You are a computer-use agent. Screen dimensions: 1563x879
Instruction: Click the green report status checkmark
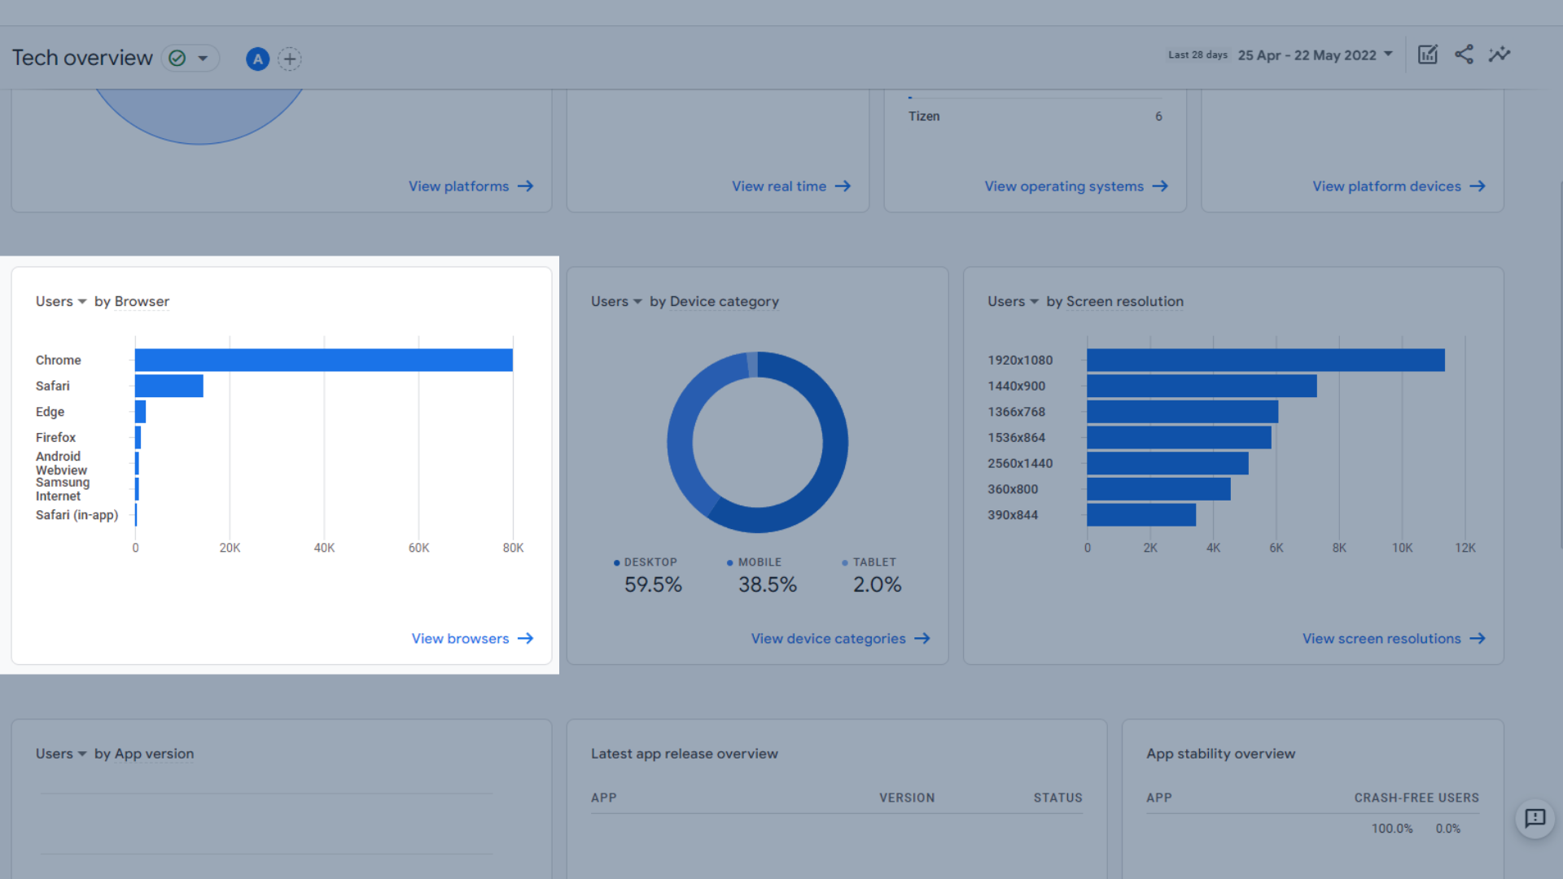point(177,59)
